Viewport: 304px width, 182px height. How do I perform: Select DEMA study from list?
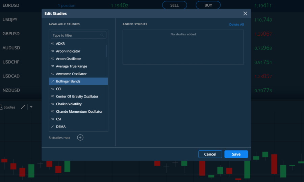tap(78, 126)
